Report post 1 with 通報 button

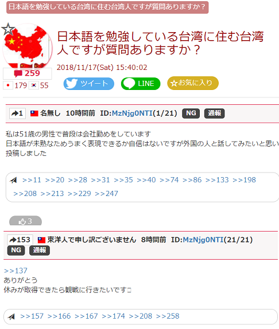(x=215, y=113)
